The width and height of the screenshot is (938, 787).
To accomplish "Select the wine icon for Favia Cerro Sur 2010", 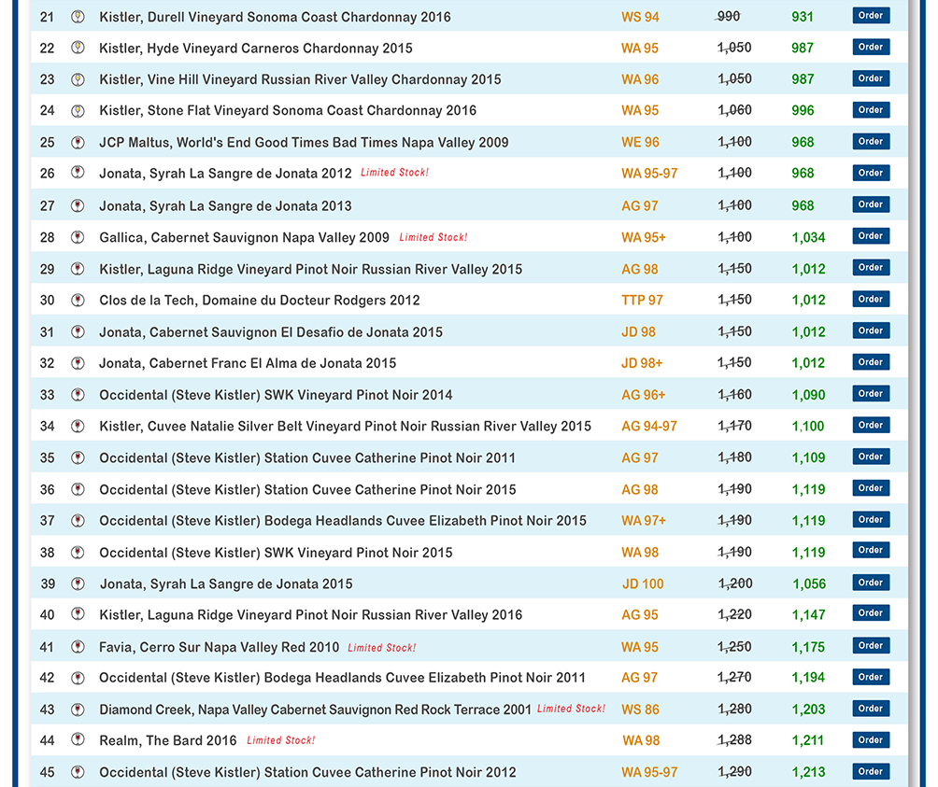I will tap(78, 647).
